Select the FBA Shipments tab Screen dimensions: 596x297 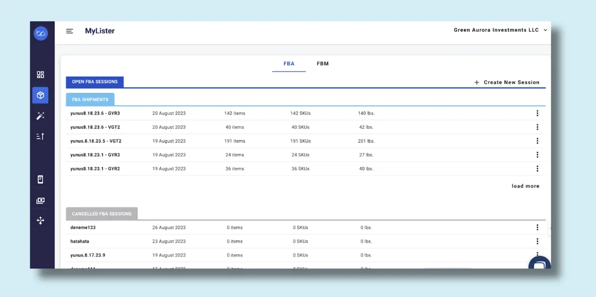click(x=90, y=99)
